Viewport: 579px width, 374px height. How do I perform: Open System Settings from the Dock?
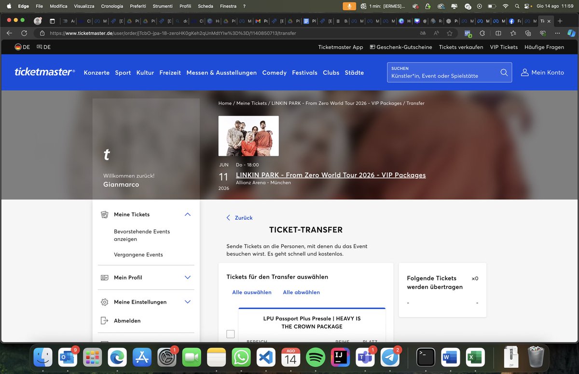point(167,357)
